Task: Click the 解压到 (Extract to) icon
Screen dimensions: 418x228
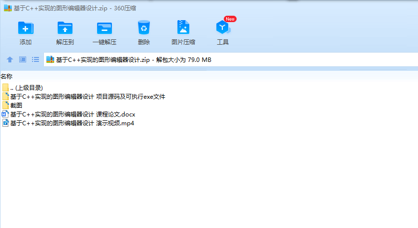Action: click(x=65, y=28)
